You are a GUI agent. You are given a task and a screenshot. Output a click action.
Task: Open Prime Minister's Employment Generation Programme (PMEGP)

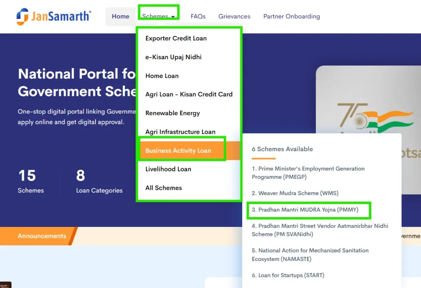pos(308,173)
